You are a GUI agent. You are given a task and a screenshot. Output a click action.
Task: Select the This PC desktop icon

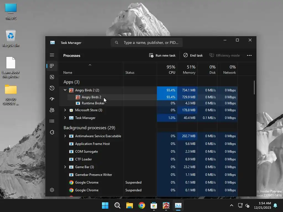pyautogui.click(x=11, y=12)
